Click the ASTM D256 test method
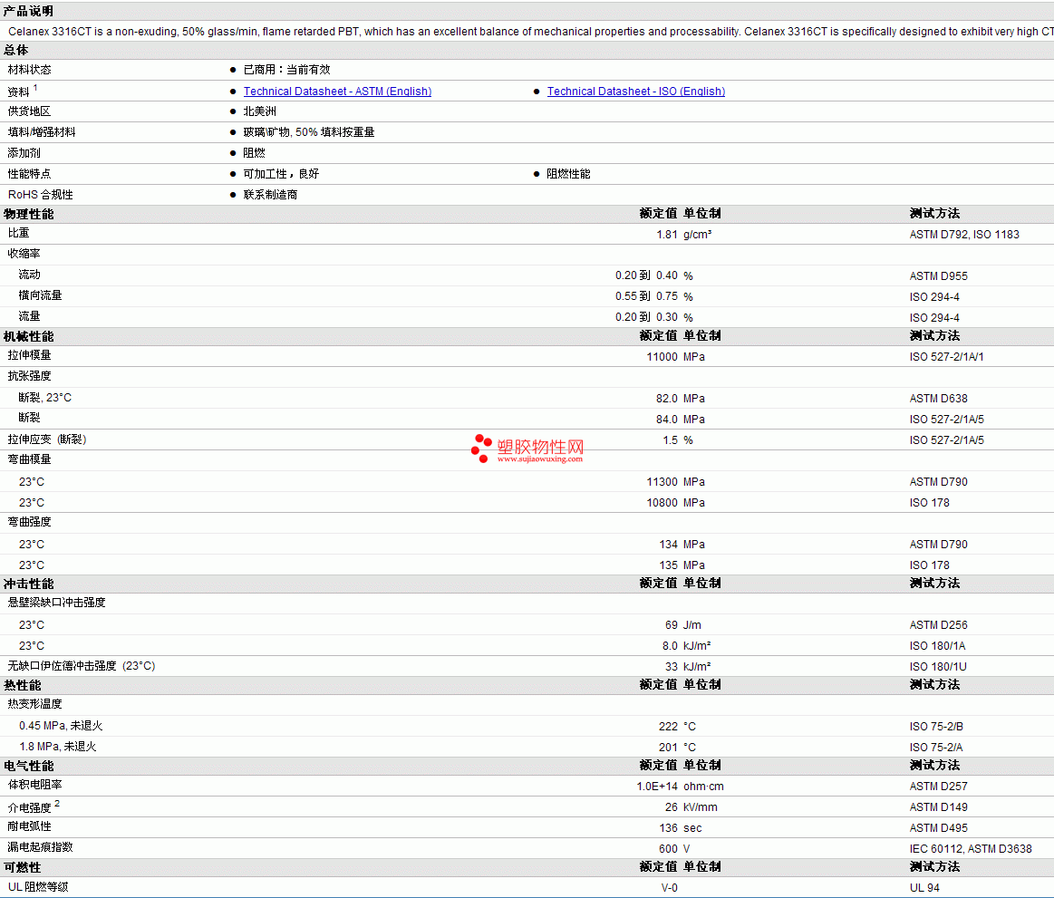The width and height of the screenshot is (1054, 898). pyautogui.click(x=938, y=625)
